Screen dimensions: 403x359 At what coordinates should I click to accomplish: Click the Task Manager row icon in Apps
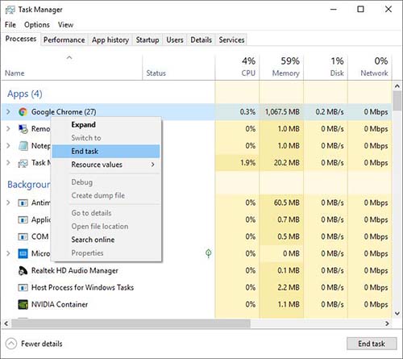point(23,163)
